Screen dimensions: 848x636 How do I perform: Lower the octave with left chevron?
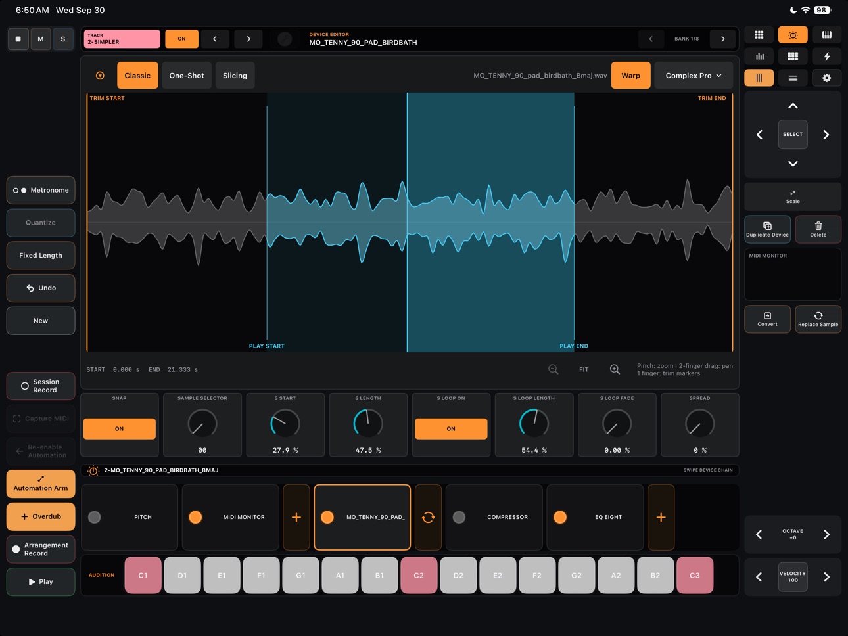point(759,535)
